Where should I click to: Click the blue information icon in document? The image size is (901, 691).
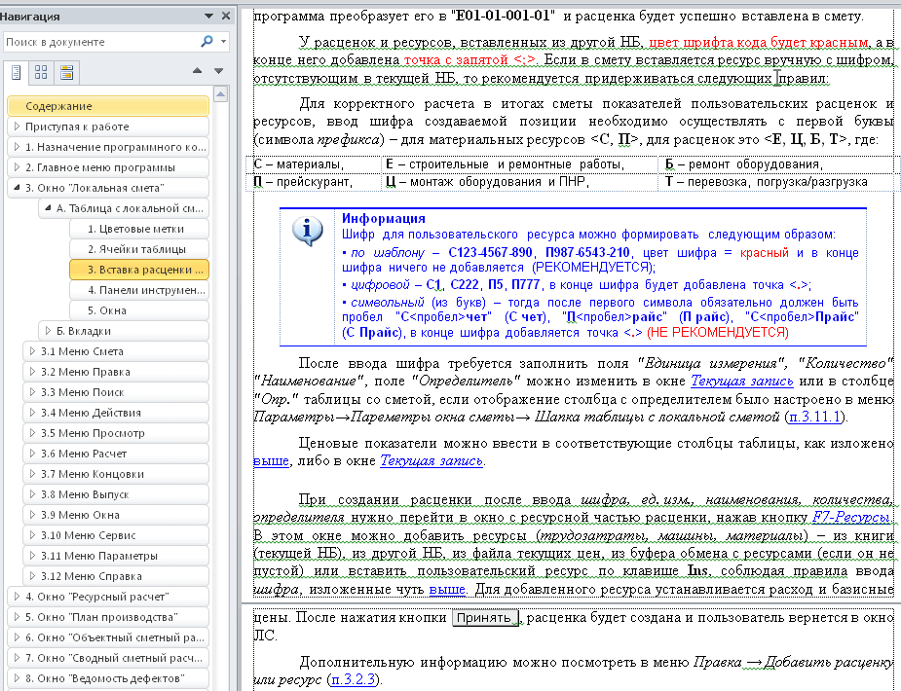click(308, 230)
